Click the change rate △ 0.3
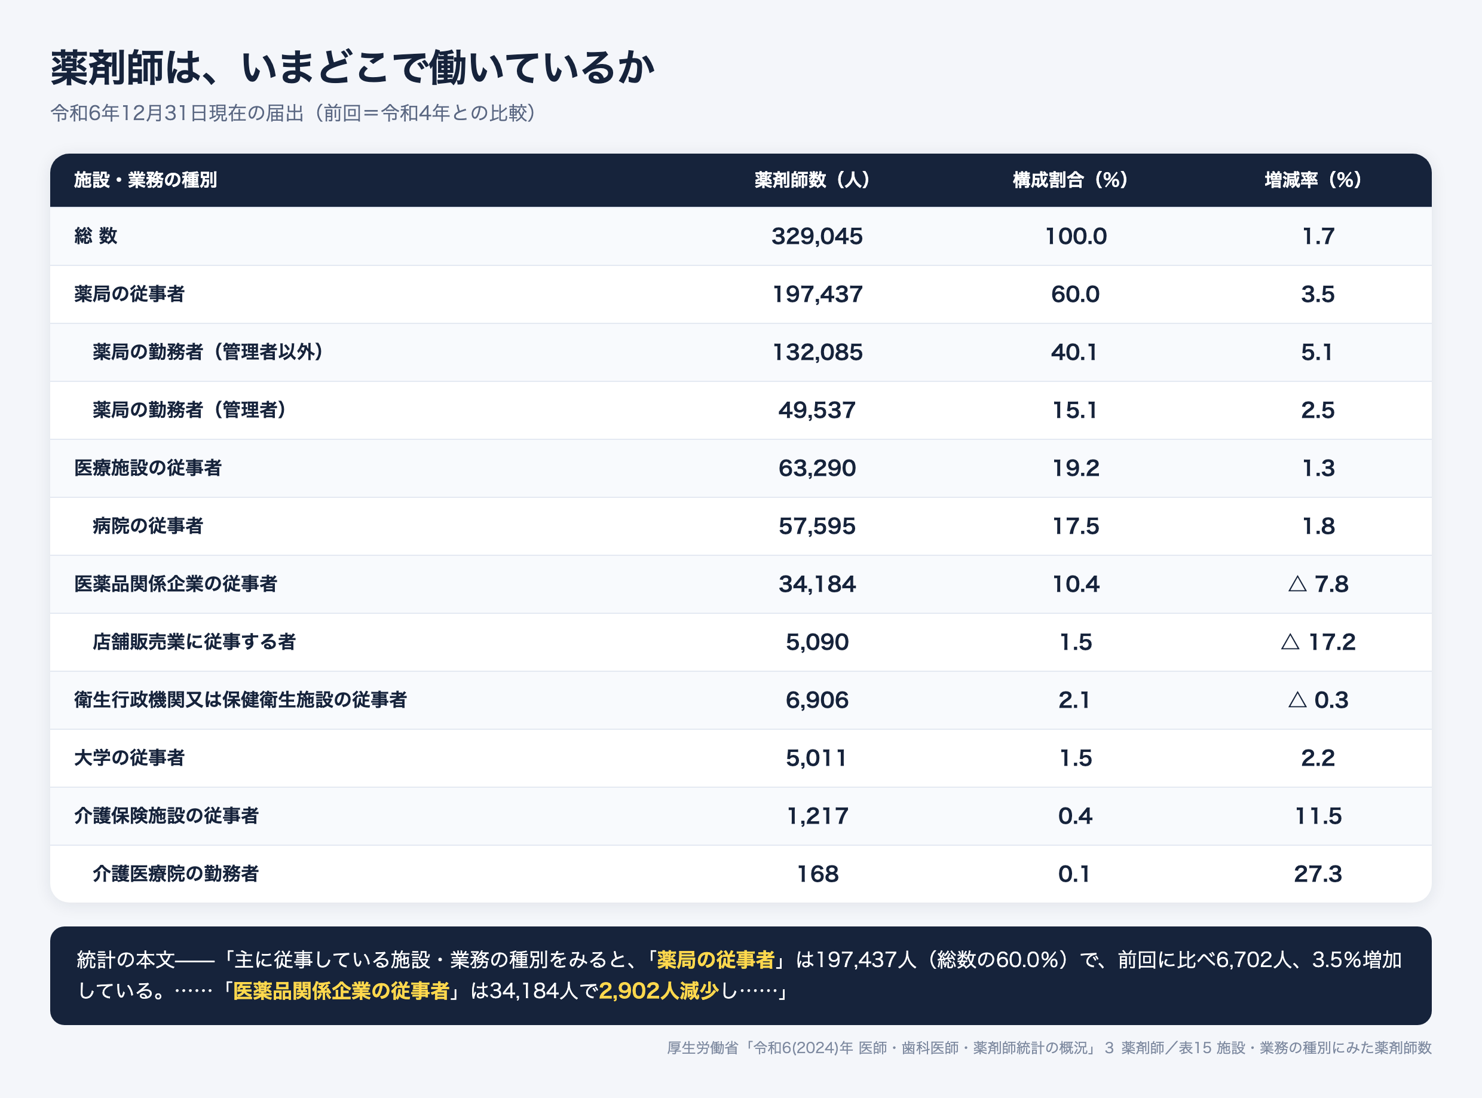 tap(1318, 699)
